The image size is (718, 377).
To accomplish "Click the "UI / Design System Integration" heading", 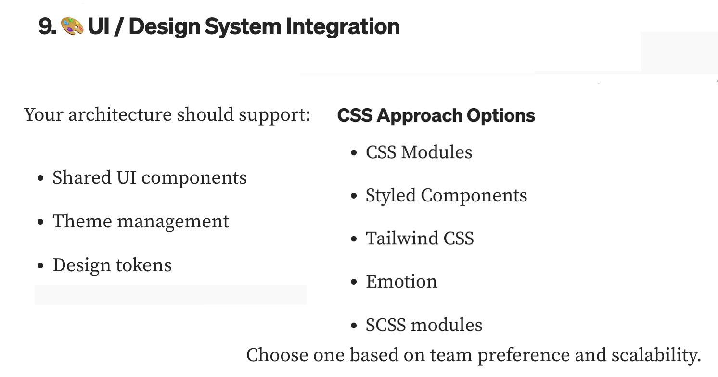I will pyautogui.click(x=244, y=26).
